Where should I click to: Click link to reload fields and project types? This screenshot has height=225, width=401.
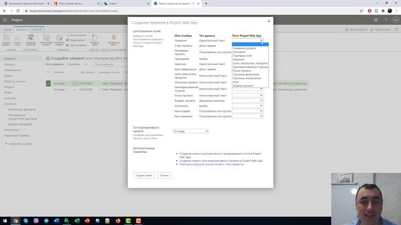tap(212, 164)
